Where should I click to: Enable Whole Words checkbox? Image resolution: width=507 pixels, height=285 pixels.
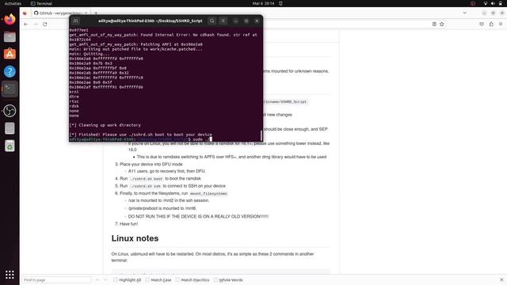[215, 279]
